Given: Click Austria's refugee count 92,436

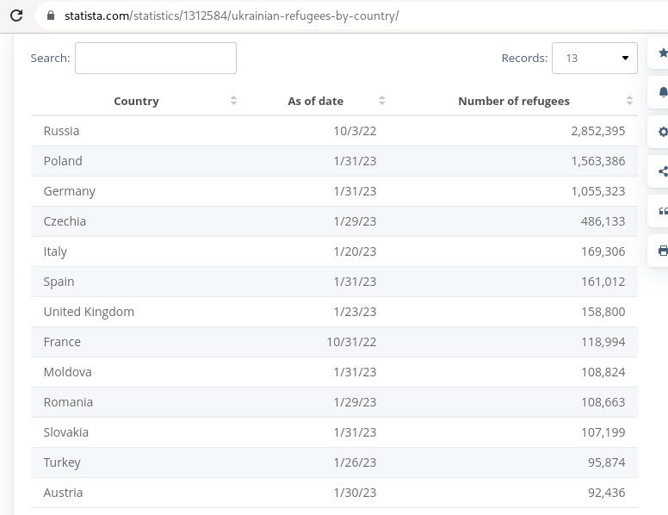Looking at the screenshot, I should pyautogui.click(x=603, y=493).
